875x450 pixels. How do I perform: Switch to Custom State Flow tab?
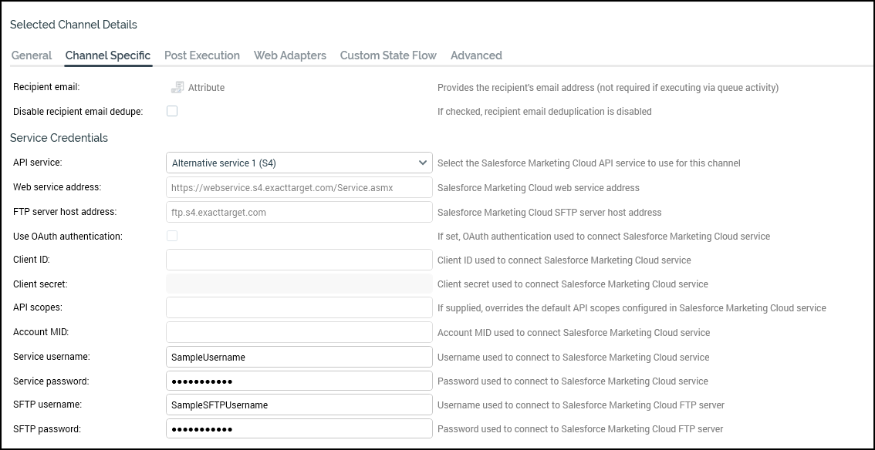click(x=388, y=55)
